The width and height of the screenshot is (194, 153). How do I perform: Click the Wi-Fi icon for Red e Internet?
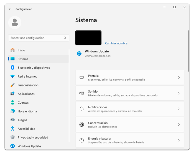[12, 76]
